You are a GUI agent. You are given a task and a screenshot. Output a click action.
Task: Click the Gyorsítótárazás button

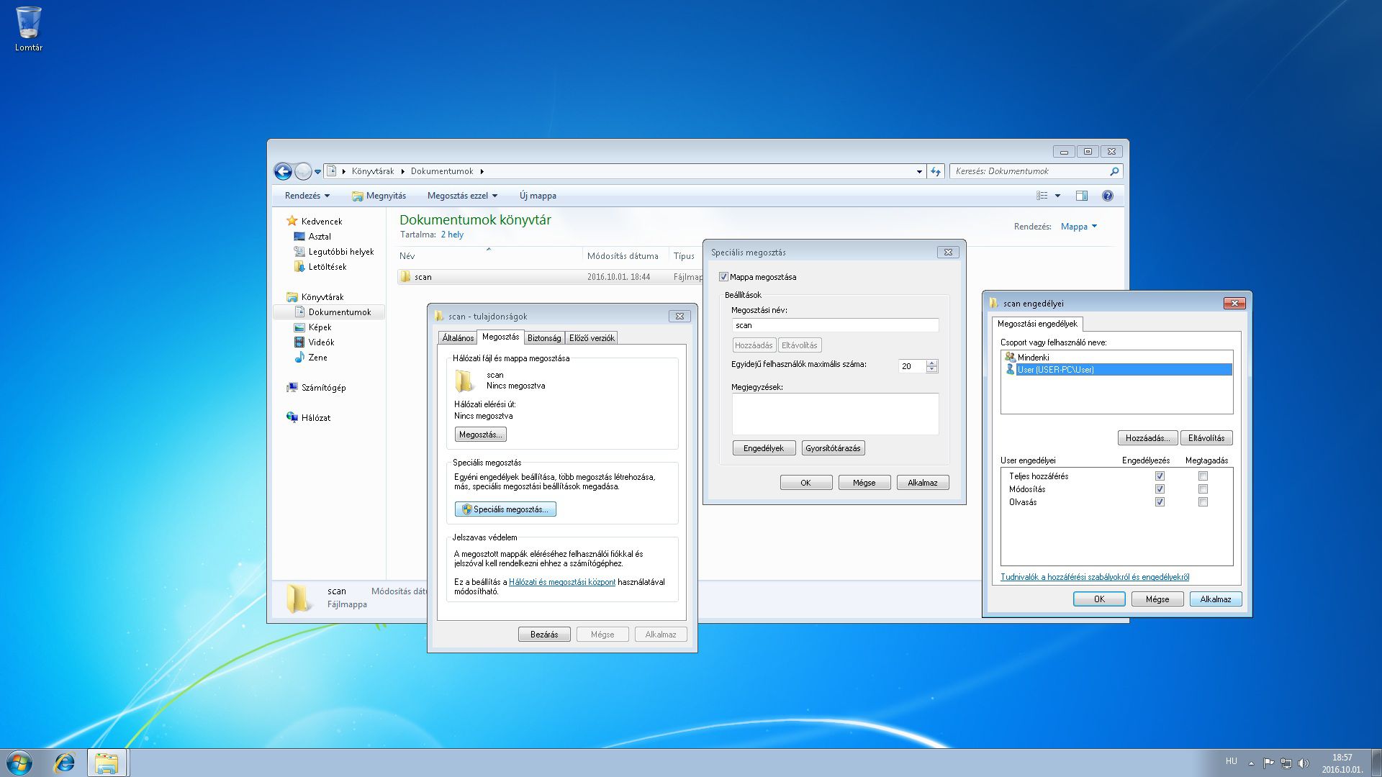833,448
